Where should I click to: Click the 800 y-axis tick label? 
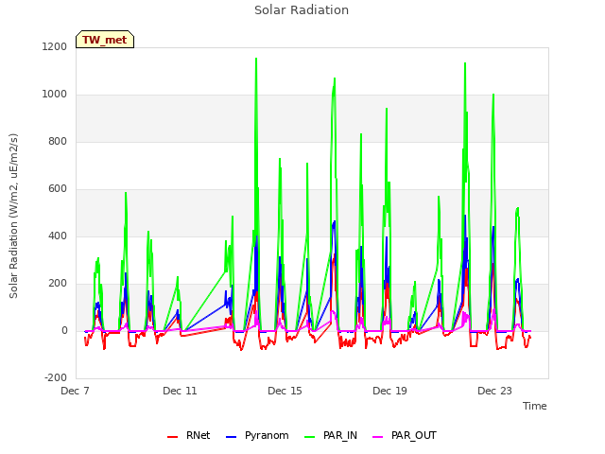point(58,142)
